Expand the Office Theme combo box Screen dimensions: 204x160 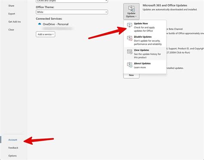click(72, 12)
